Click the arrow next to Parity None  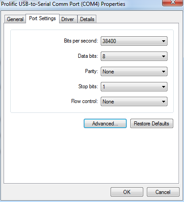(x=163, y=72)
